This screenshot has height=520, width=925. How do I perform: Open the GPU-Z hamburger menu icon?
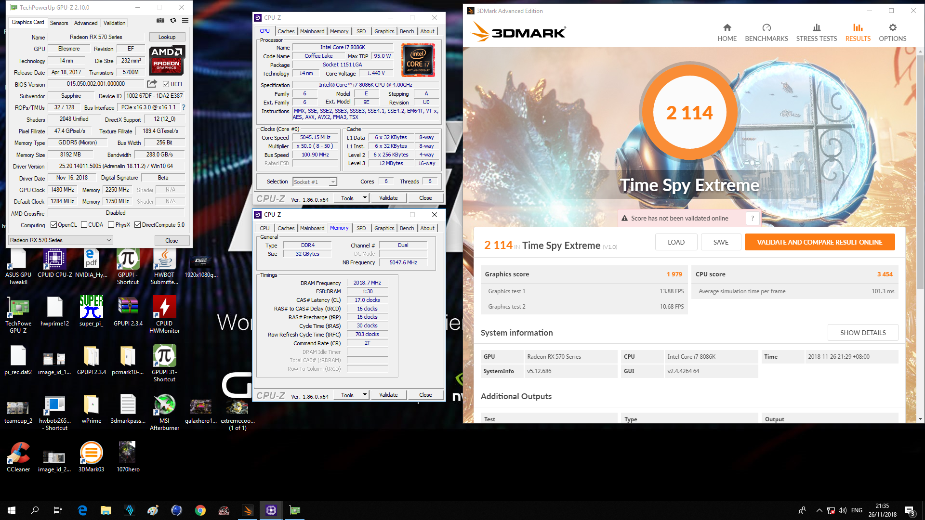pyautogui.click(x=185, y=21)
